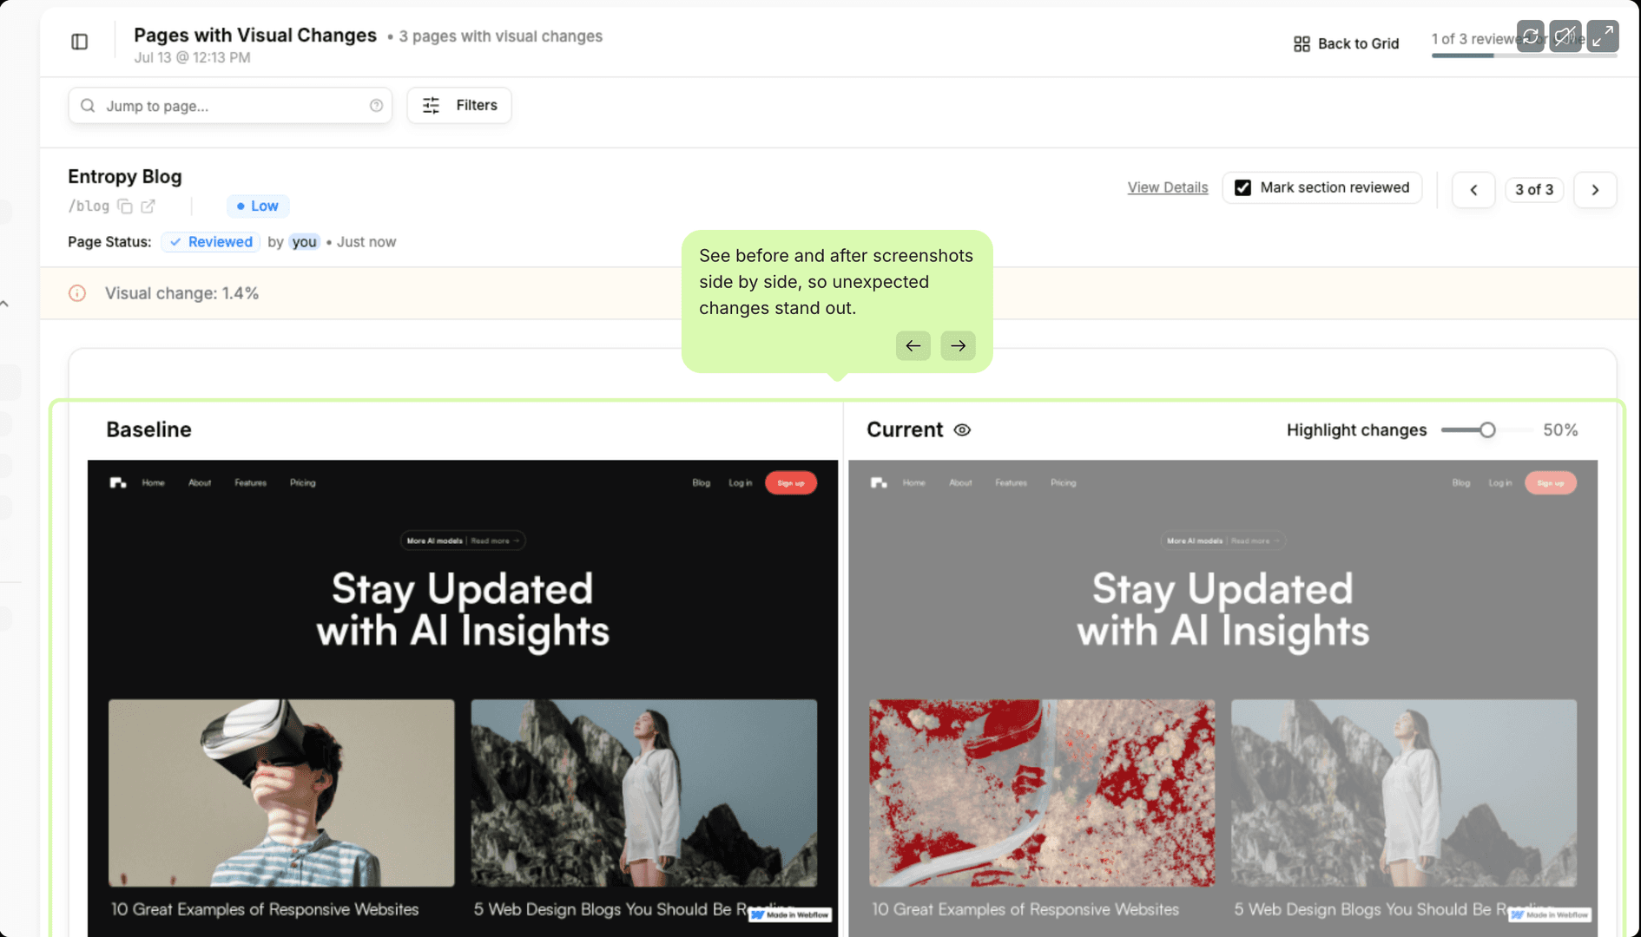Toggle Current screenshot eye visibility

point(962,429)
